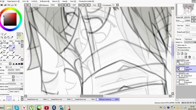196x110 pixels.
Task: Open the Текстура dropdown
Action: (x=190, y=25)
